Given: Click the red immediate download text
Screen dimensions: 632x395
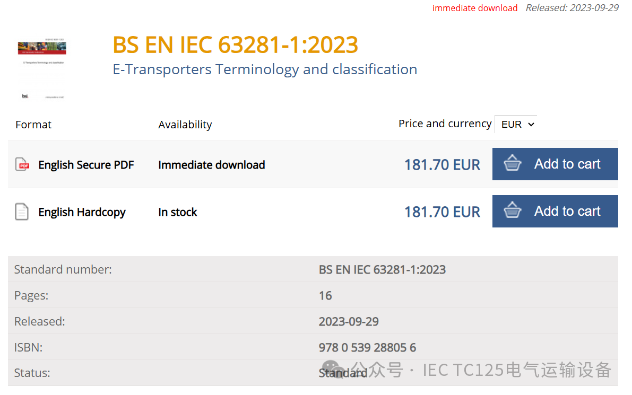Looking at the screenshot, I should [474, 8].
